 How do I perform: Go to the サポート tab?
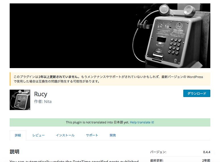click(x=92, y=135)
